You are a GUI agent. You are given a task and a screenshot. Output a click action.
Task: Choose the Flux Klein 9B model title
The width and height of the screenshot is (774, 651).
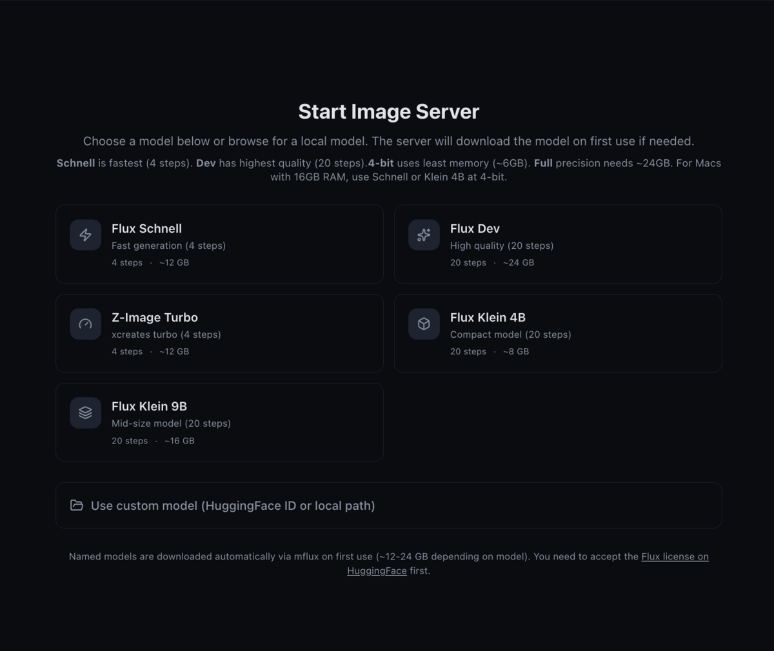[149, 406]
